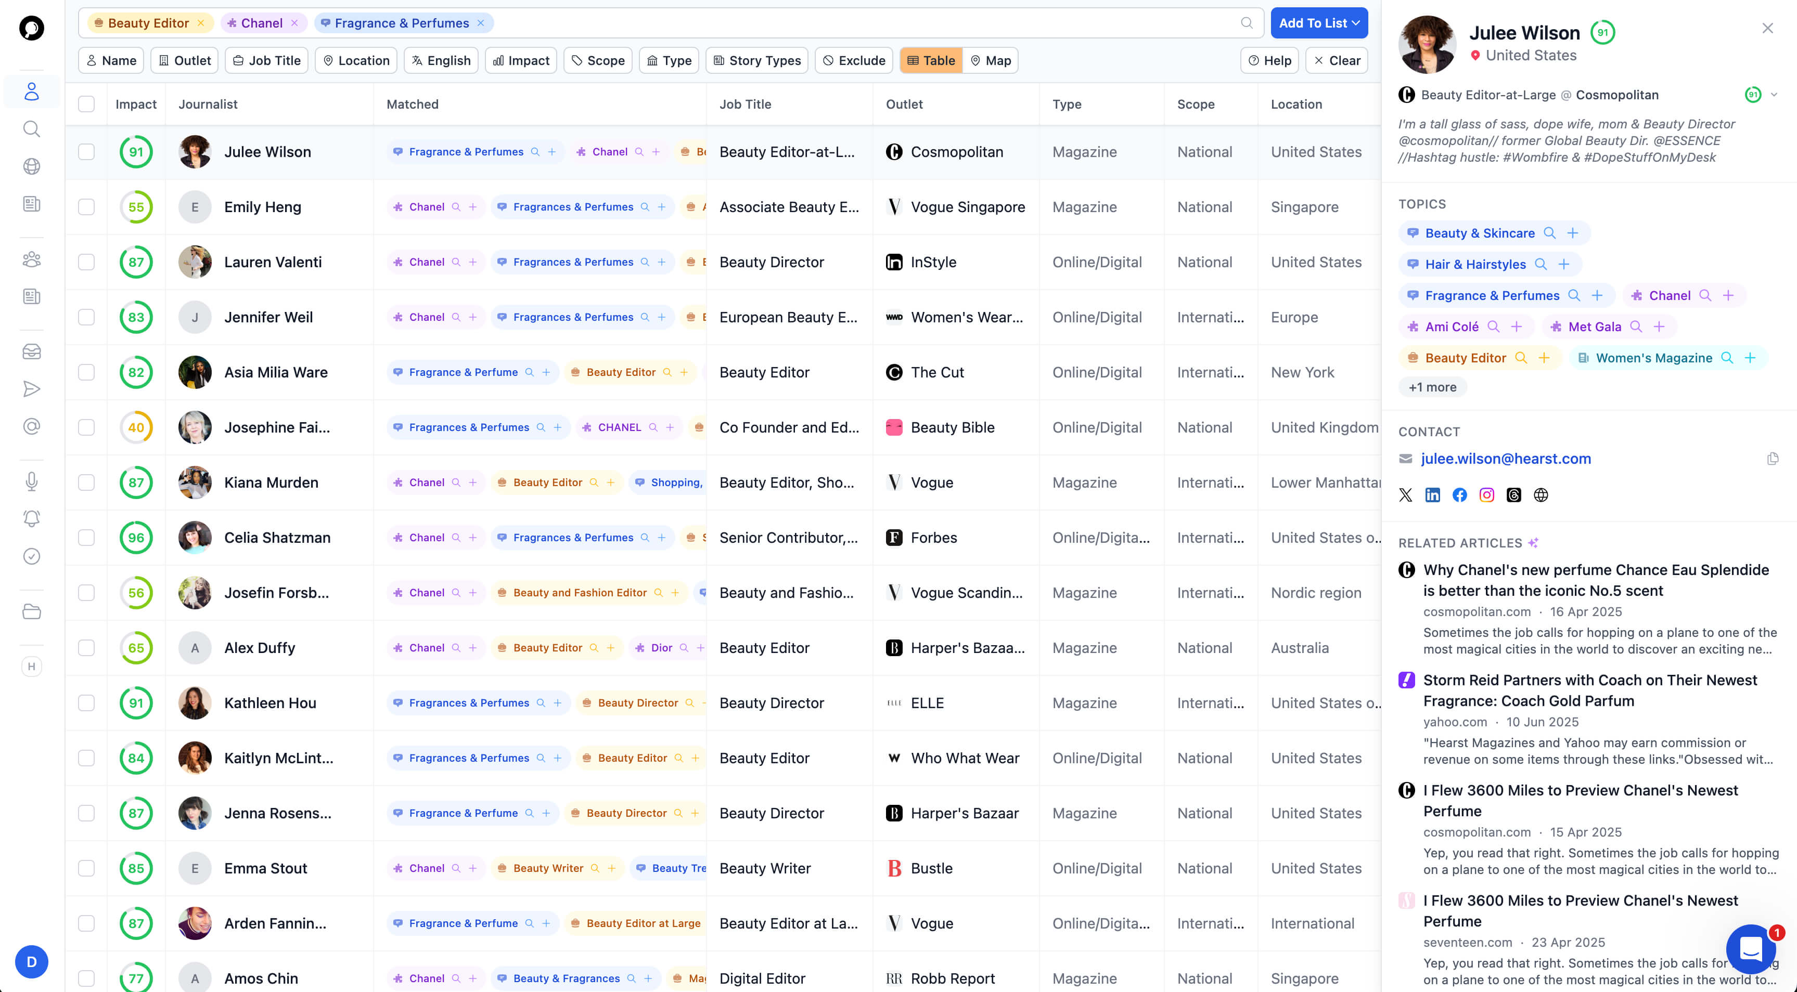Open Julee Wilson's Instagram profile icon
1797x992 pixels.
pyautogui.click(x=1486, y=495)
